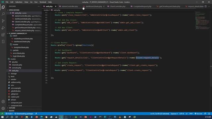The height and width of the screenshot is (119, 212).
Task: Open Windows taskbar search
Action: (x=7, y=117)
